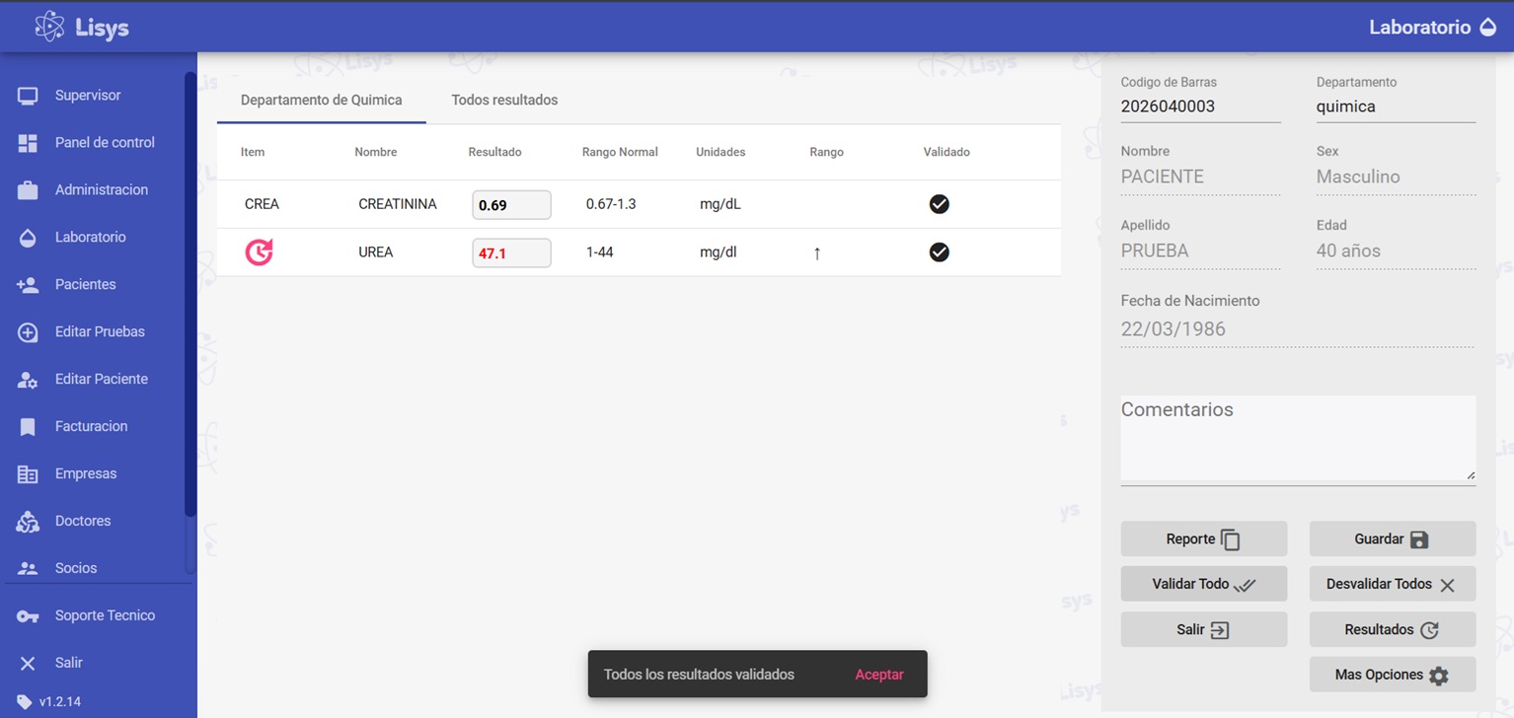This screenshot has width=1514, height=718.
Task: Click the Edad field 40 años
Action: [1396, 251]
